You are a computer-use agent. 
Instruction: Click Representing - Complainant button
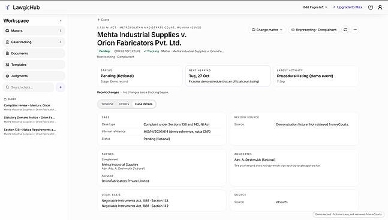tap(314, 30)
